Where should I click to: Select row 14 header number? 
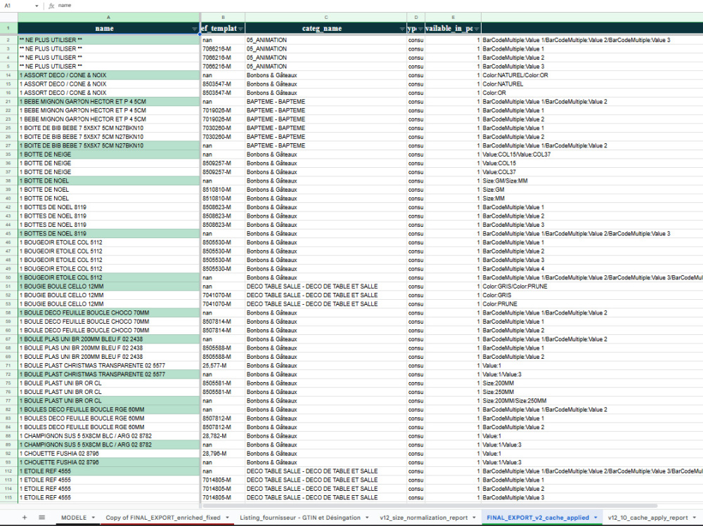pos(8,75)
